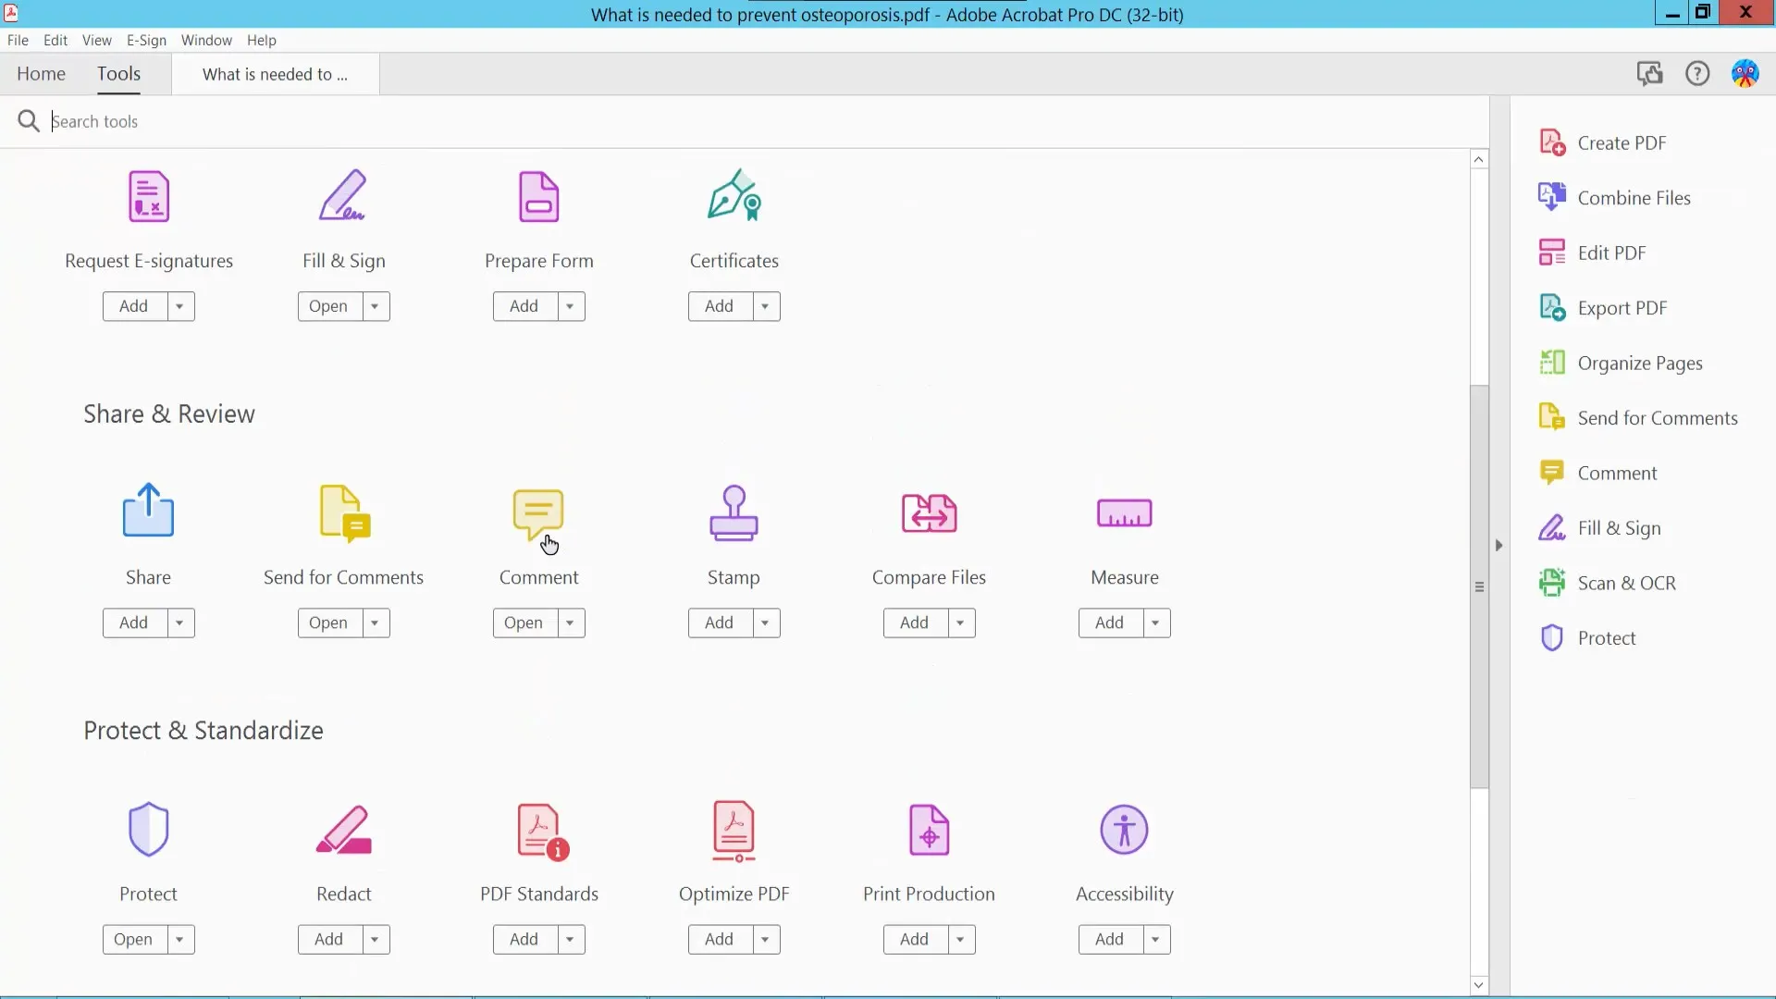Expand the Send for Comments dropdown
1776x999 pixels.
coord(375,623)
